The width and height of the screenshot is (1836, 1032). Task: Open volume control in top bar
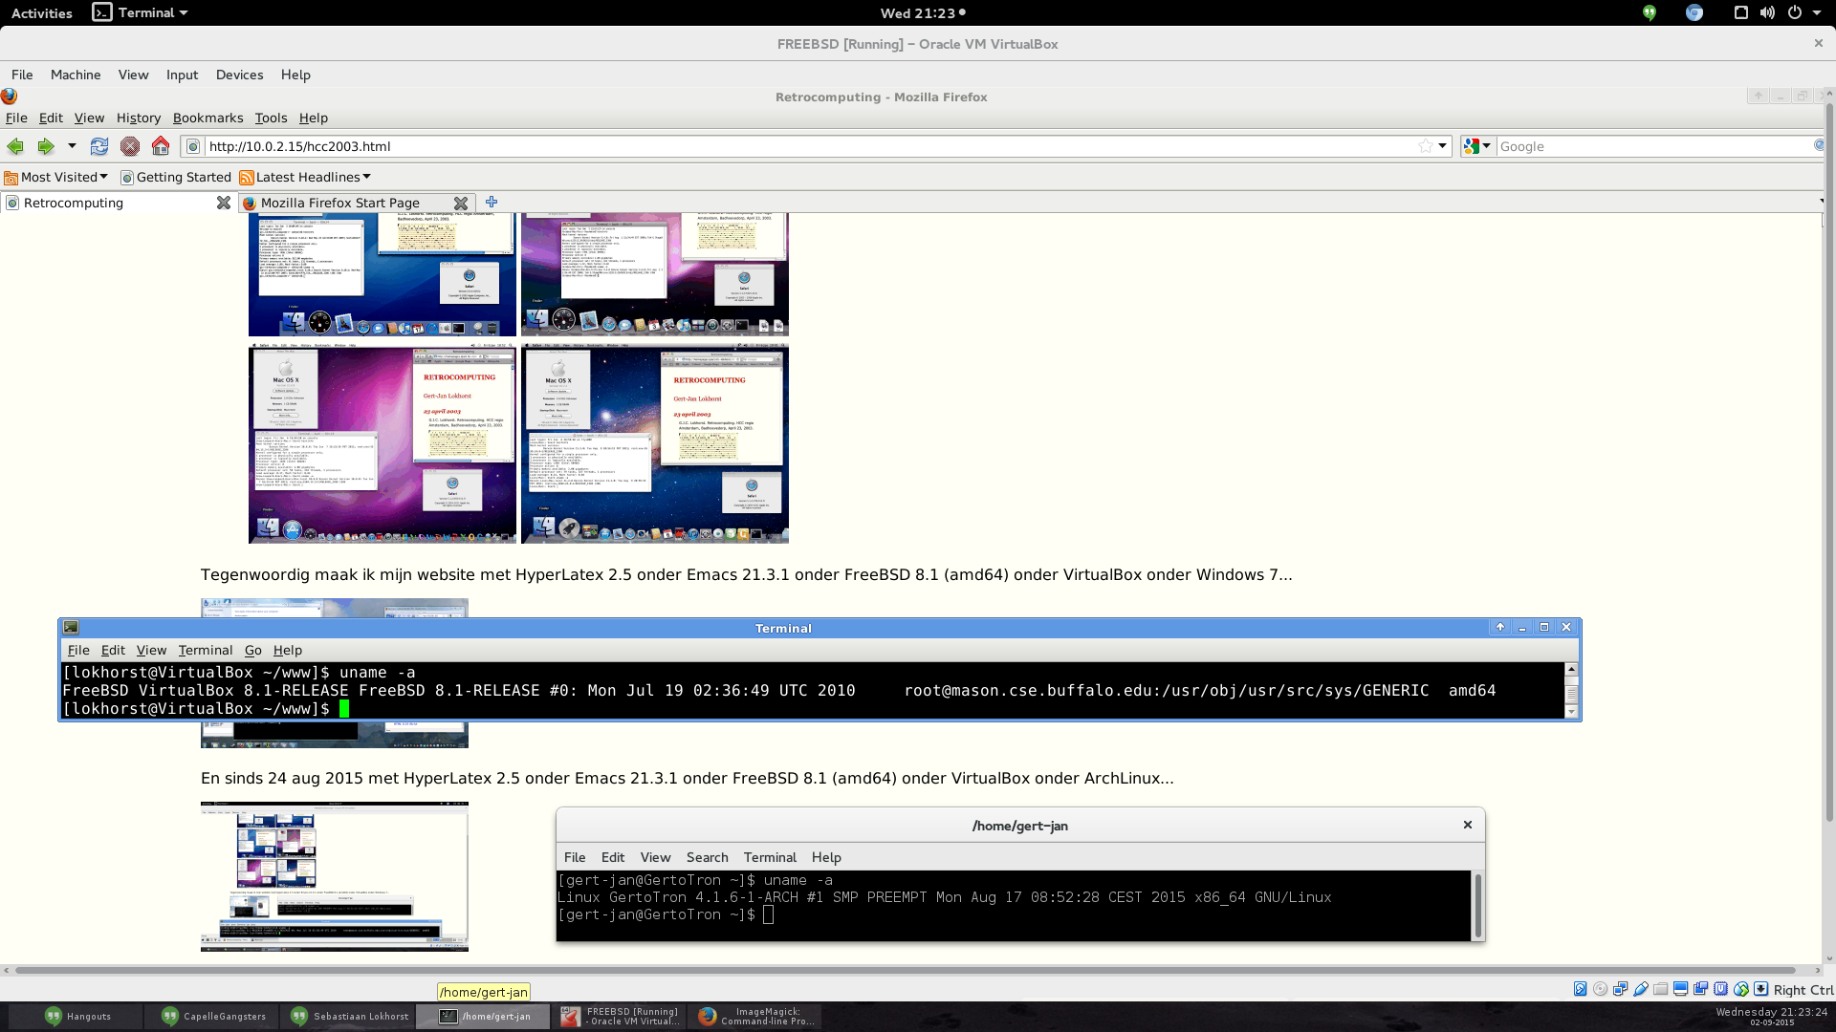click(x=1767, y=12)
